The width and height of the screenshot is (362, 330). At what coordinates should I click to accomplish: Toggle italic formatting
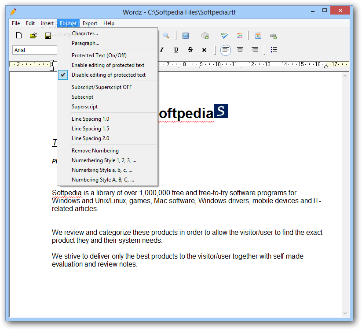coord(162,50)
